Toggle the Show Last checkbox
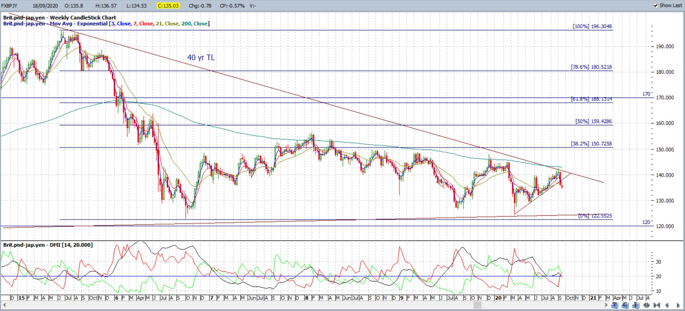 click(x=655, y=5)
